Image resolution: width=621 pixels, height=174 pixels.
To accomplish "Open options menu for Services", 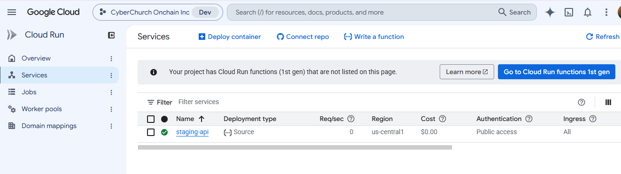I will click(x=111, y=76).
